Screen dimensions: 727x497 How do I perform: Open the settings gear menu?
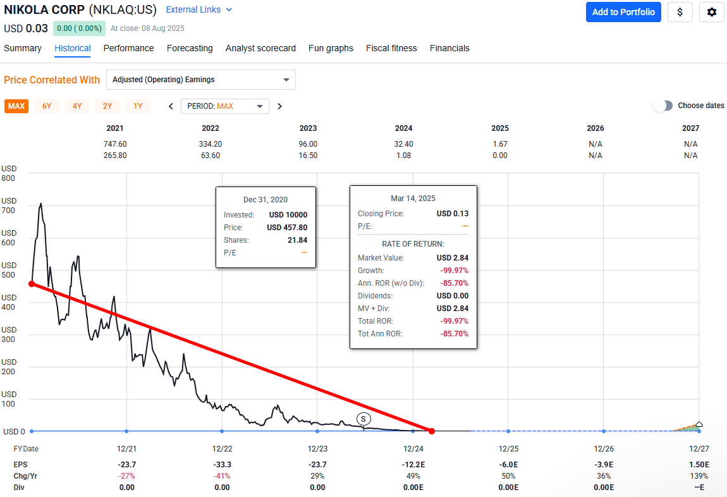pyautogui.click(x=712, y=12)
